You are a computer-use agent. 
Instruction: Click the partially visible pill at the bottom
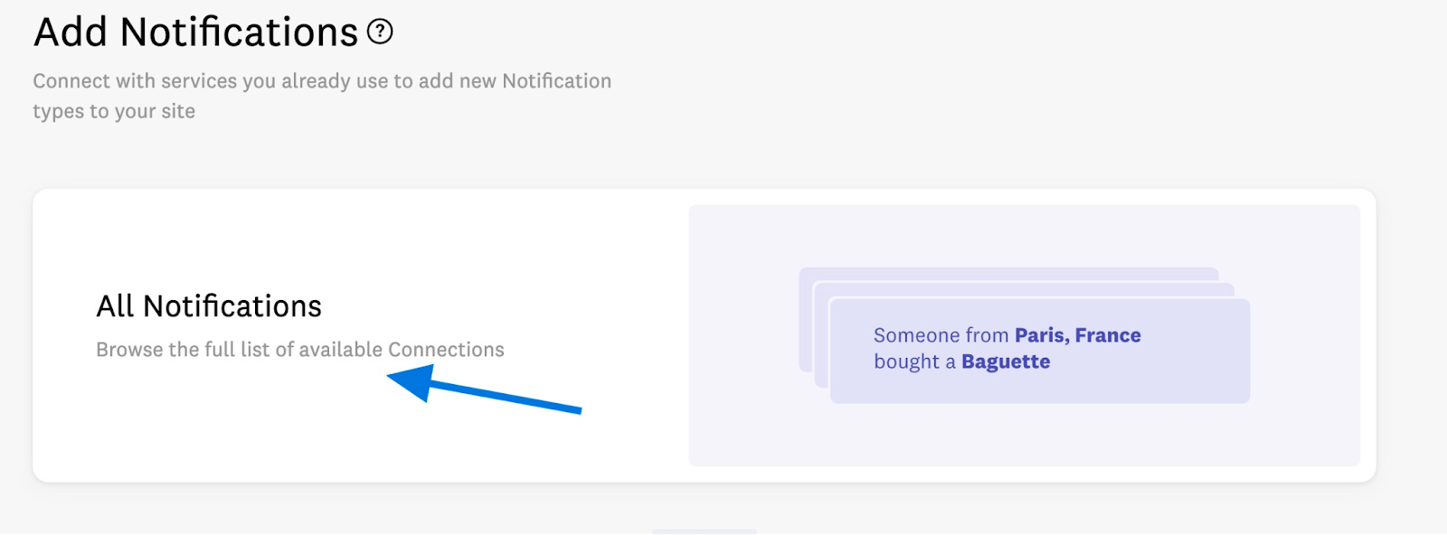pyautogui.click(x=704, y=531)
